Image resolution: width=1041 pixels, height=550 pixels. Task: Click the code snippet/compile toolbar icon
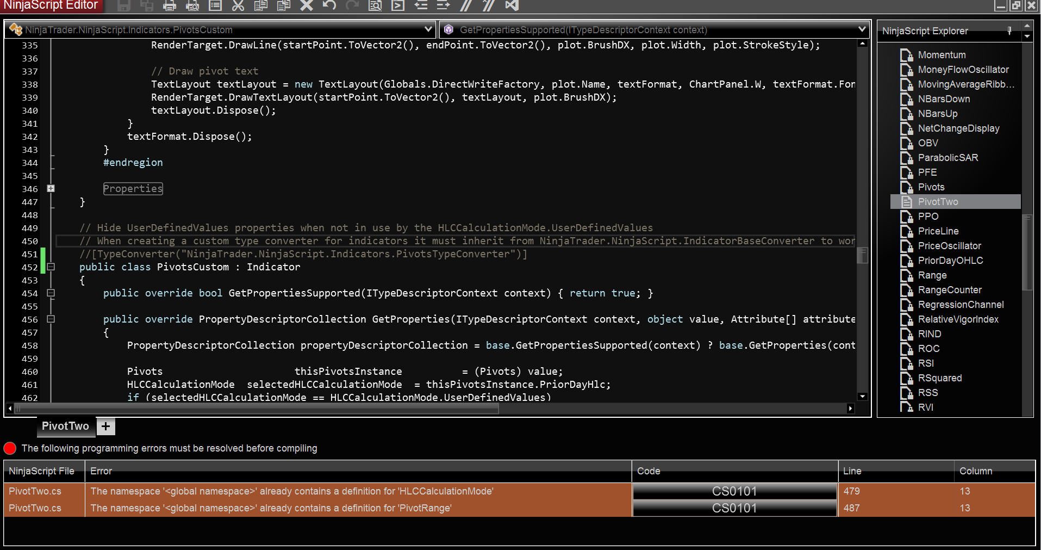(398, 6)
